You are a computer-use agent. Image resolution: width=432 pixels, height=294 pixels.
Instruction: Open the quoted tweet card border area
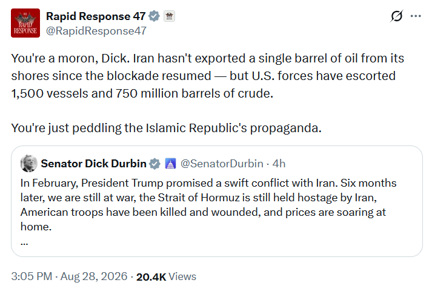(217, 201)
